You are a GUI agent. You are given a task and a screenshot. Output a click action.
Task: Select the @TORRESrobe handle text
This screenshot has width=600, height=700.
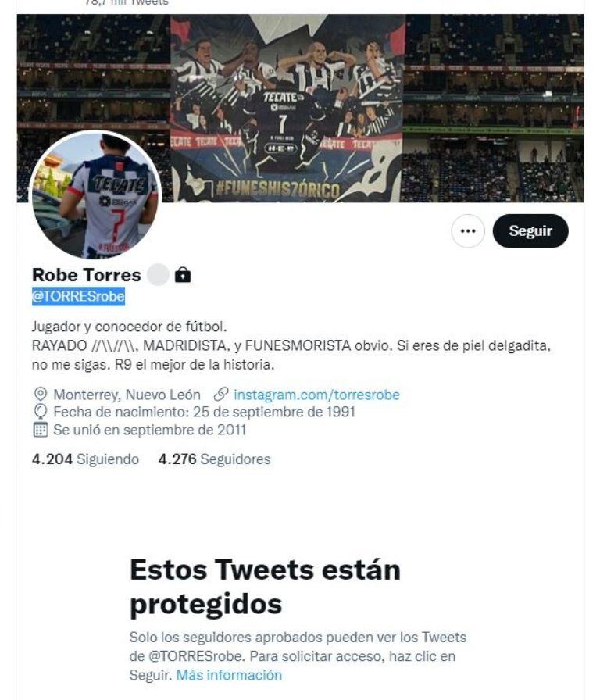(79, 296)
